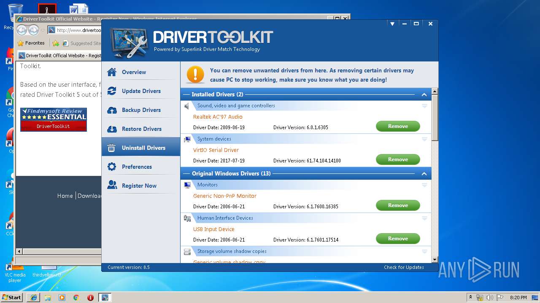The width and height of the screenshot is (540, 303).
Task: Expand Storage volume shadow copies arrow
Action: coord(424,252)
